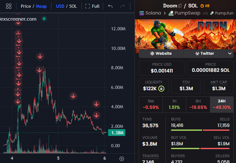Select SOL as chart currency
This screenshot has height=163, width=236.
click(73, 6)
